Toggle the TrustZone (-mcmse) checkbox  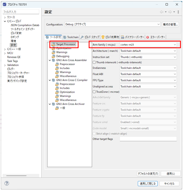coord(94,92)
